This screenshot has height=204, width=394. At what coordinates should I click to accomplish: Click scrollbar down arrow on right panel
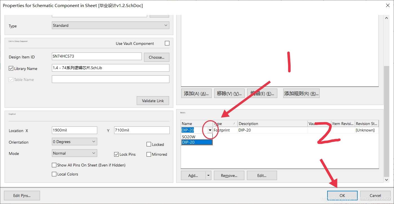point(387,179)
